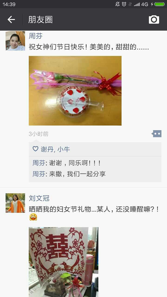The height and width of the screenshot is (297, 167).
Task: Tap the muted notification bell icon
Action: pos(117,4)
